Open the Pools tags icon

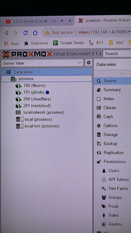[x=104, y=206]
